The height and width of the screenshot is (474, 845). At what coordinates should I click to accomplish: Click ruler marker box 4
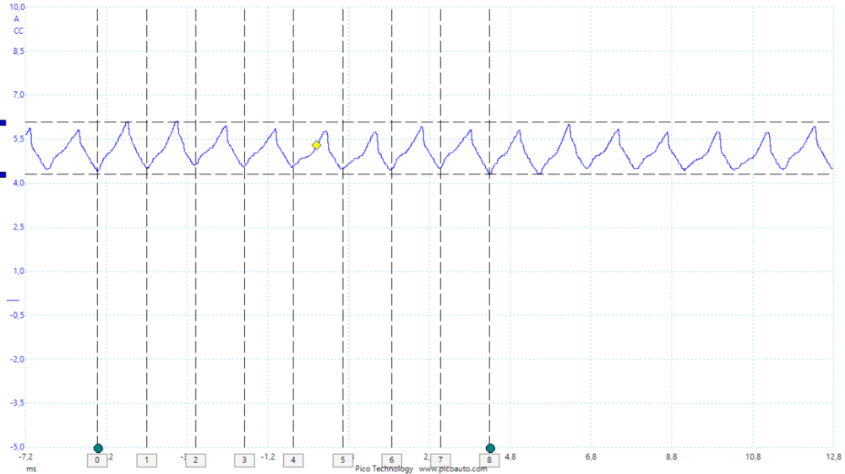click(294, 461)
